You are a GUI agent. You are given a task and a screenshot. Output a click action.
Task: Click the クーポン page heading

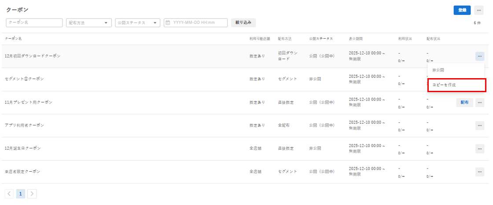pos(17,10)
